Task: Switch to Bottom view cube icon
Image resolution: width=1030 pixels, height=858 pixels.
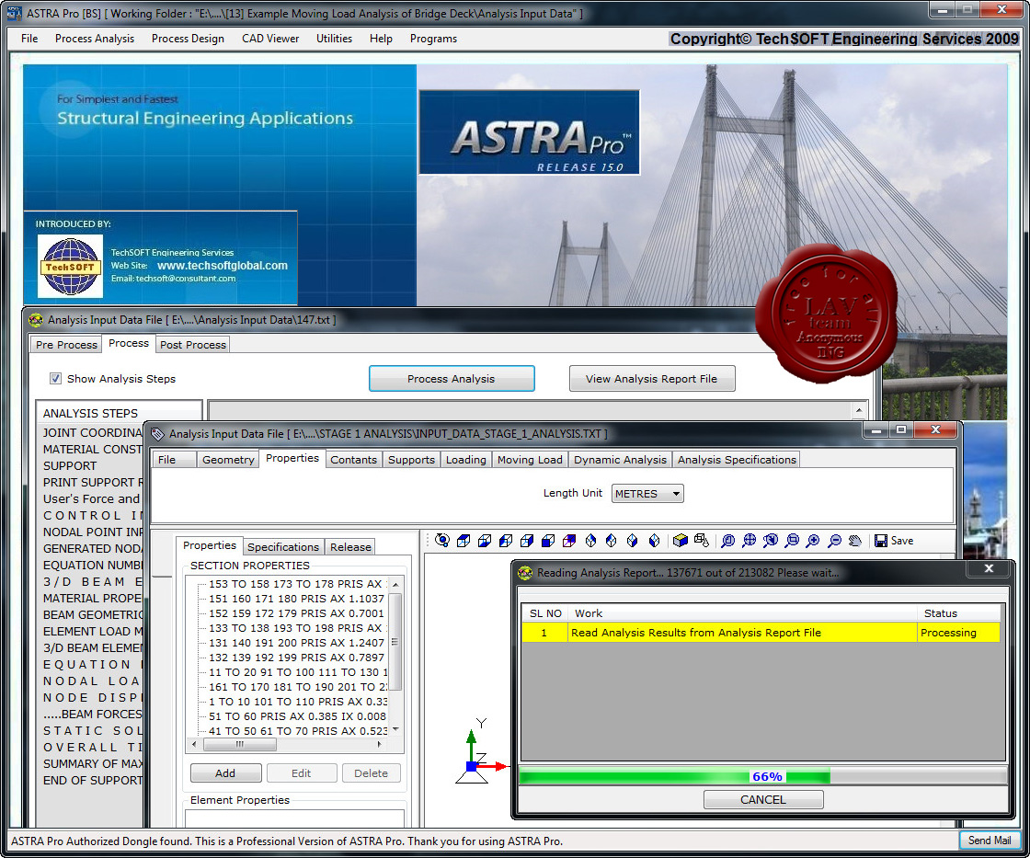Action: pyautogui.click(x=485, y=540)
